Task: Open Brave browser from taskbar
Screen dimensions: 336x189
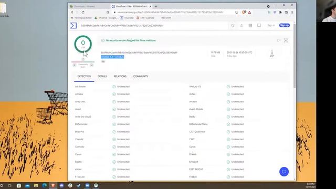Action: (53, 185)
